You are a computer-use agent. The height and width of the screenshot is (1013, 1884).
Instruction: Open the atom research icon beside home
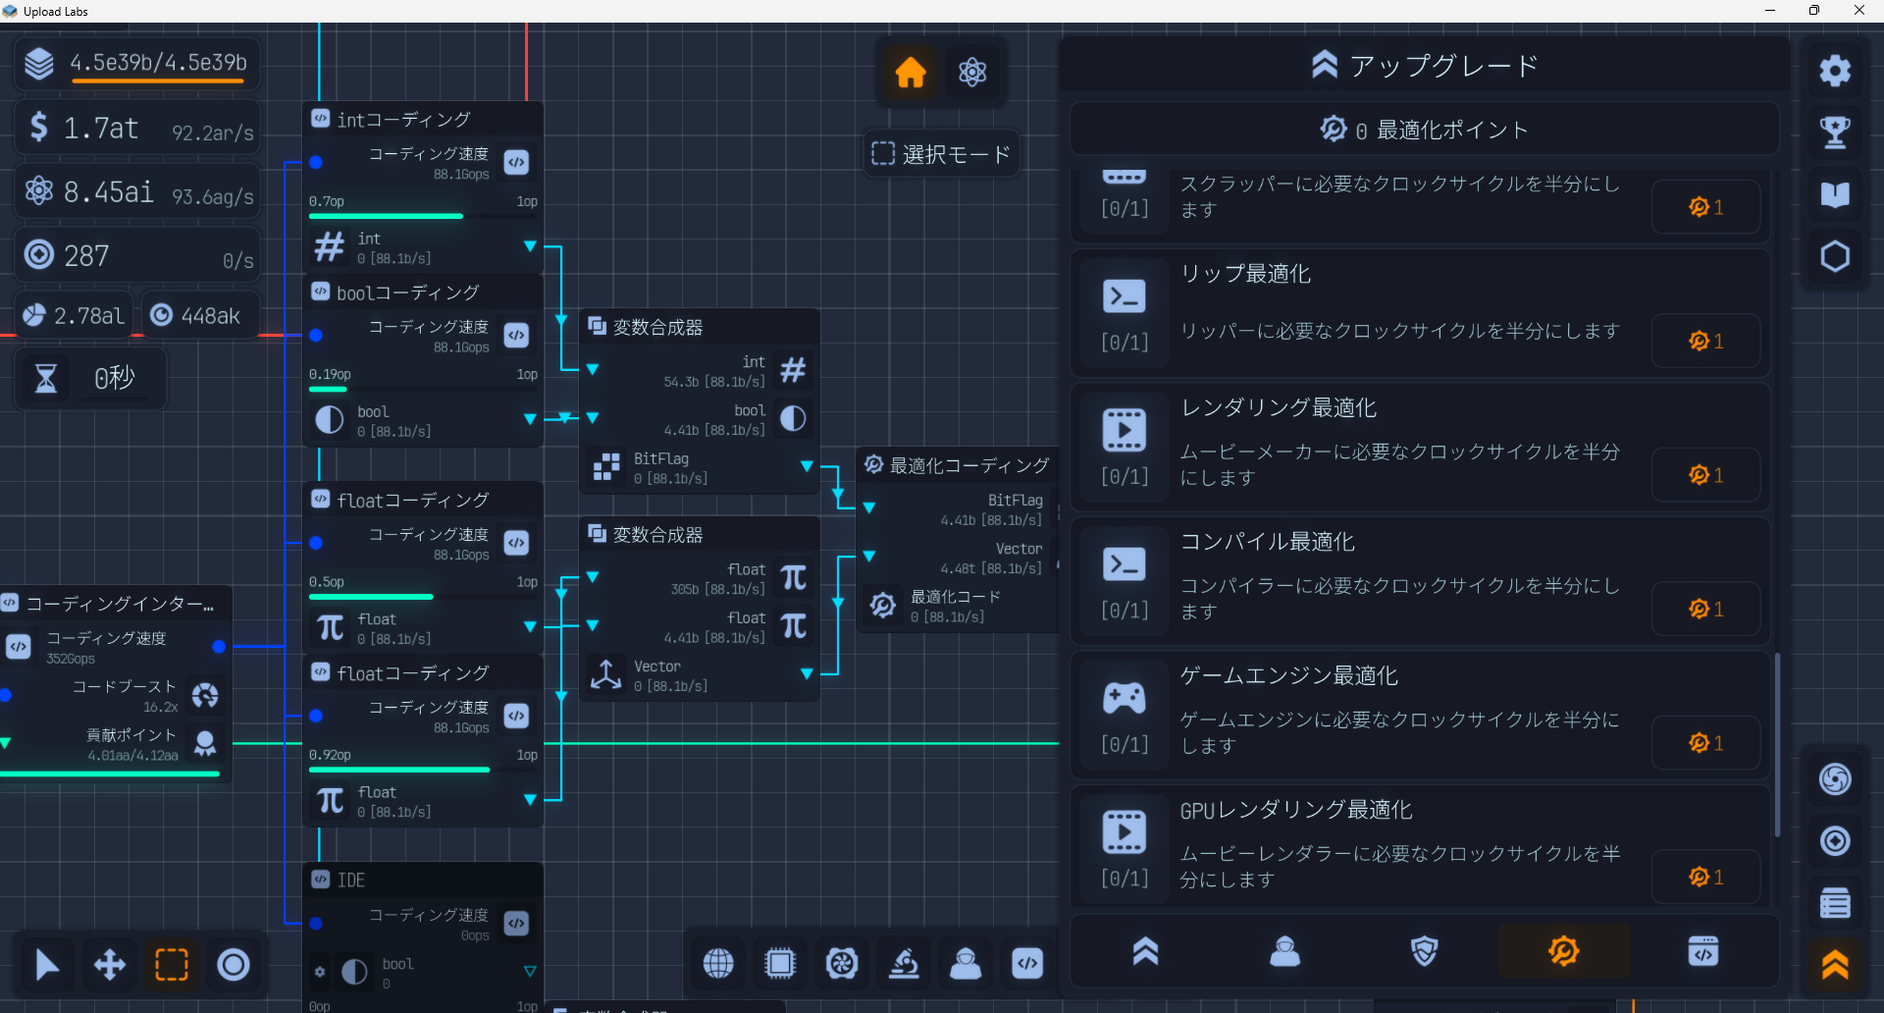[x=971, y=72]
